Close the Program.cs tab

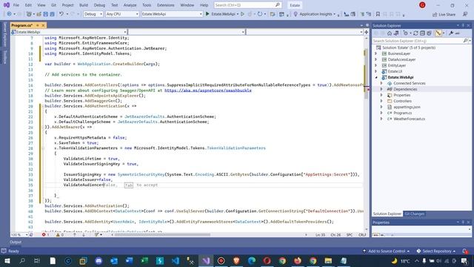pos(43,25)
